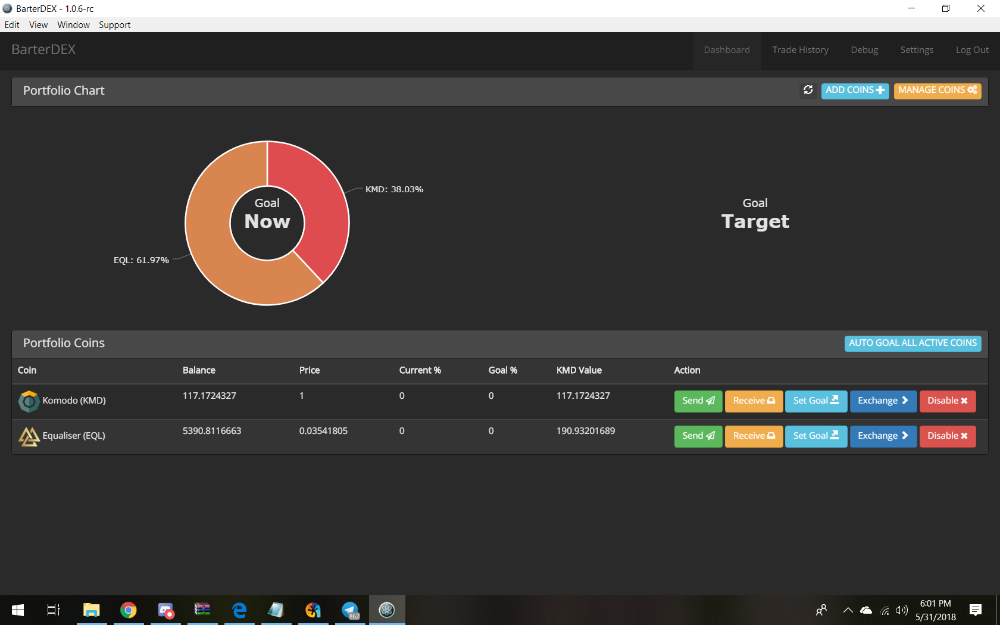This screenshot has width=1000, height=625.
Task: Click the Goal Target label
Action: click(755, 214)
